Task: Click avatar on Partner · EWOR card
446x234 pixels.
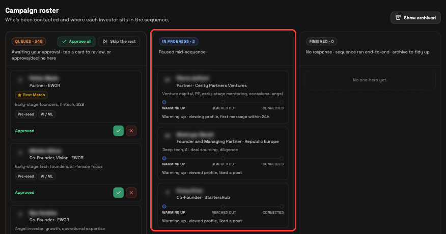Action: 20,80
